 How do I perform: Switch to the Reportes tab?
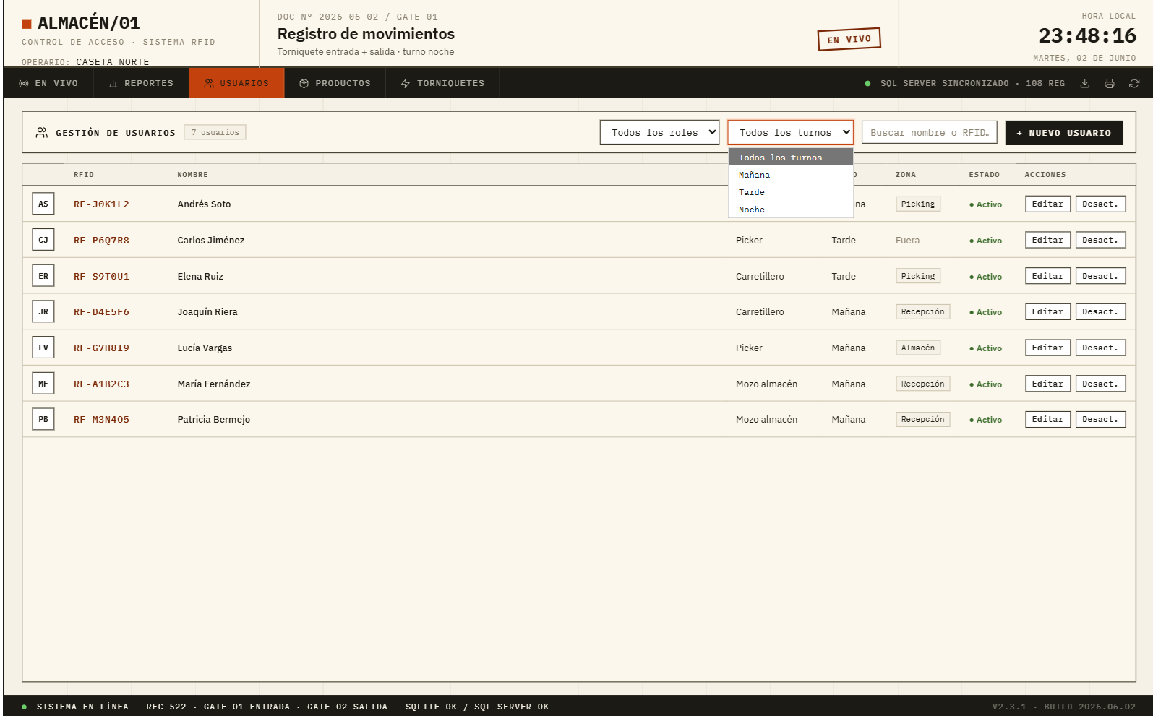pyautogui.click(x=141, y=83)
